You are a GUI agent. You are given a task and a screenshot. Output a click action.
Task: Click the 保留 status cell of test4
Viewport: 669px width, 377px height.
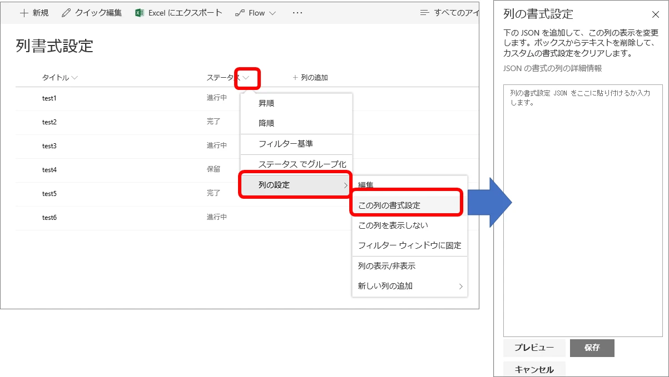click(214, 169)
